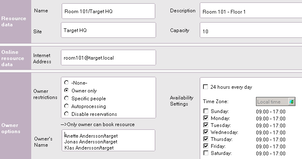The height and width of the screenshot is (159, 302).
Task: Click the Owner's Name label
Action: click(x=43, y=142)
